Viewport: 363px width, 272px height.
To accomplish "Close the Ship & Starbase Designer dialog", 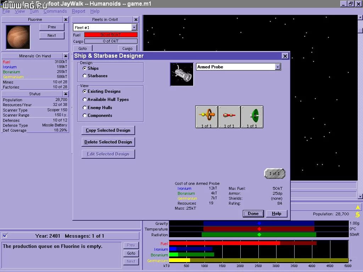I will pos(285,56).
